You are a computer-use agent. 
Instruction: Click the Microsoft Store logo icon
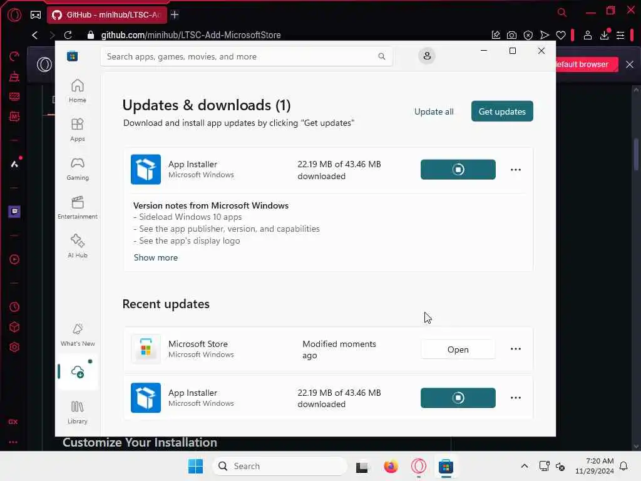[x=73, y=56]
